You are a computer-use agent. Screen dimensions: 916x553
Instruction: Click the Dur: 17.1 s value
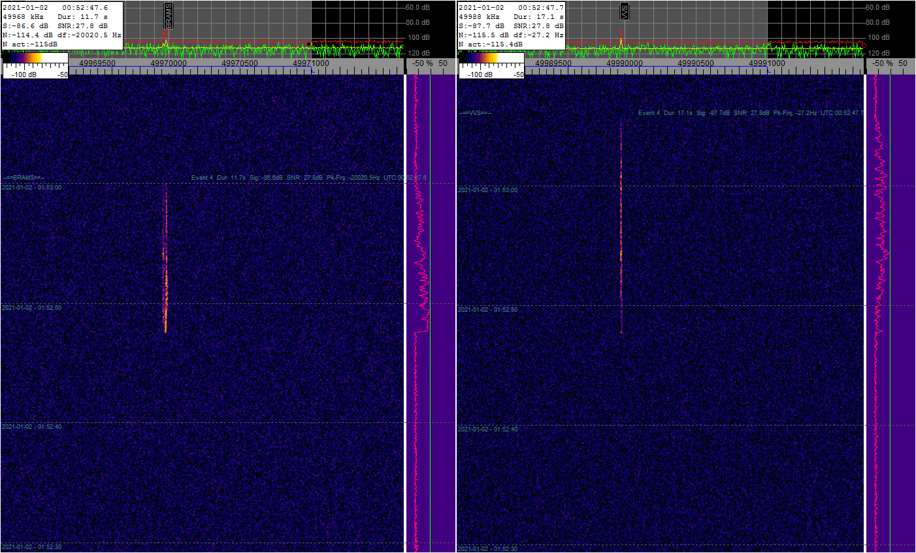(539, 17)
